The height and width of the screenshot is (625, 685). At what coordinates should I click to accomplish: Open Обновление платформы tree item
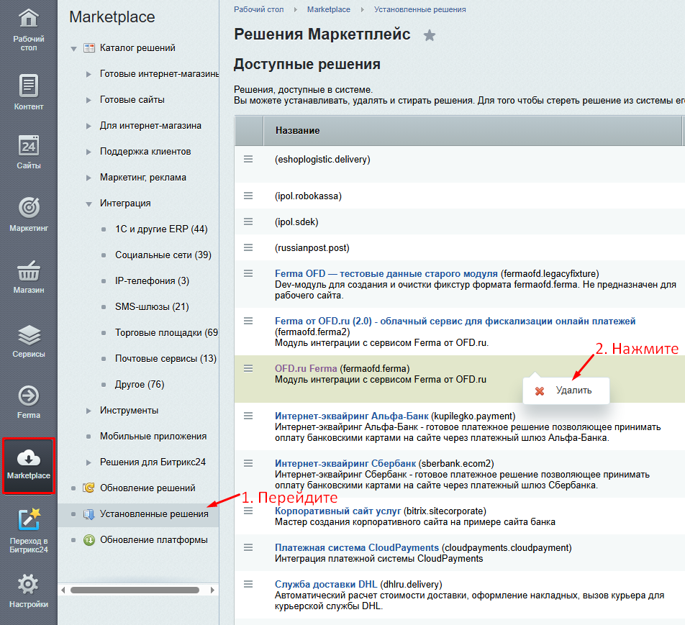tap(154, 540)
